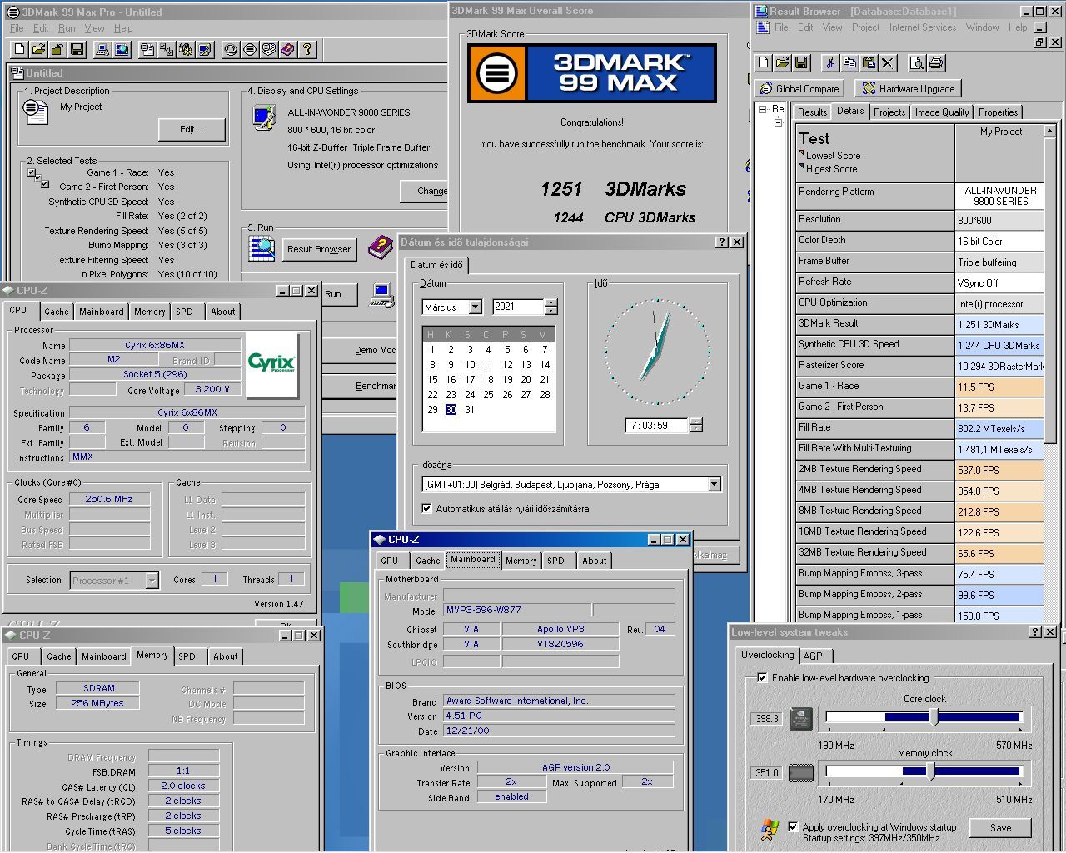Open Result Browser via 3DMark toolbar magnifier icon
1066x853 pixels.
tap(122, 50)
